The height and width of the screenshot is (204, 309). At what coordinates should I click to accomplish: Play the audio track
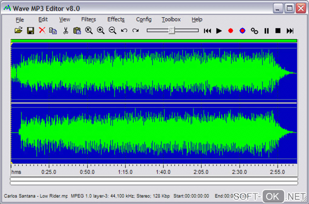click(x=219, y=31)
